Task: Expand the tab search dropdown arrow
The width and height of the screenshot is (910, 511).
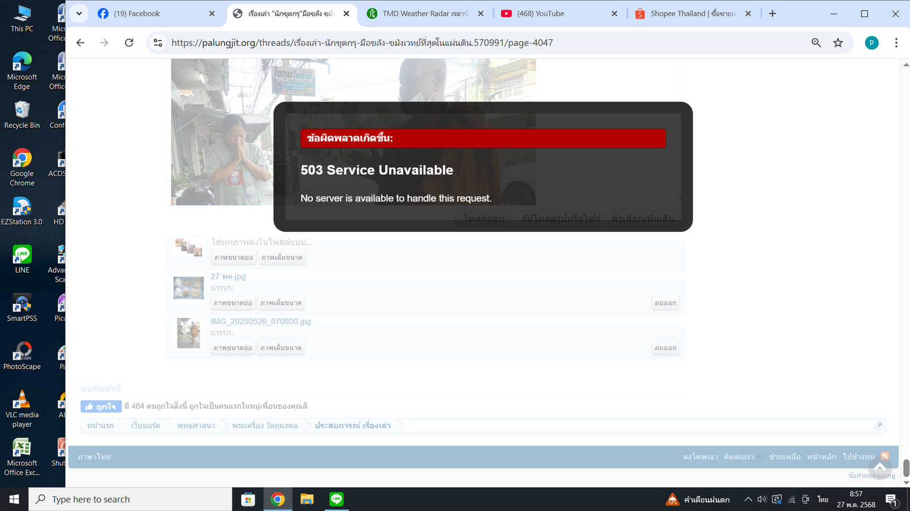Action: 79,14
